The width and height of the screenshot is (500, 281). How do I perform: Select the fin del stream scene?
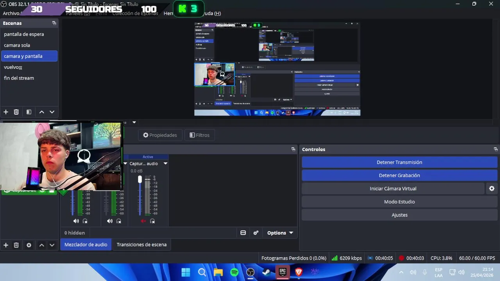point(29,78)
